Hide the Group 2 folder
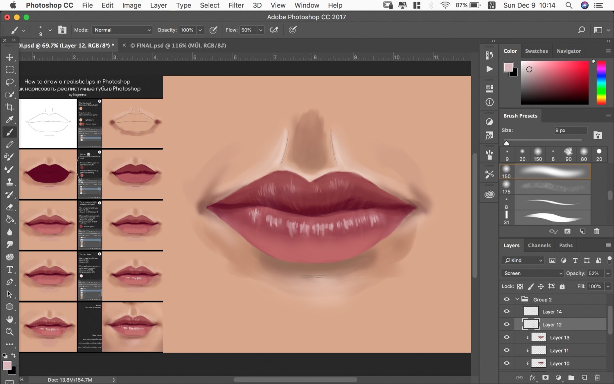This screenshot has height=384, width=614. point(507,299)
